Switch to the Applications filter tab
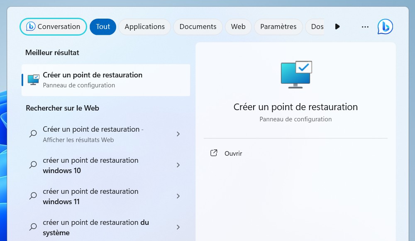Screen dimensions: 415x241 tap(144, 27)
